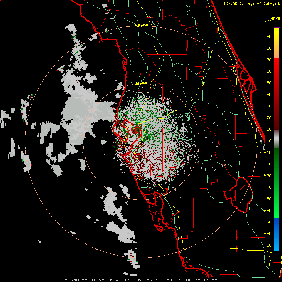Click the 50 NMI range ring label
Screen dimensions: 282x282
[x=141, y=84]
